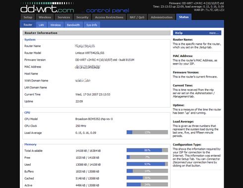The image size is (243, 188).
Task: Click the Current Time help heading
Action: [x=183, y=85]
